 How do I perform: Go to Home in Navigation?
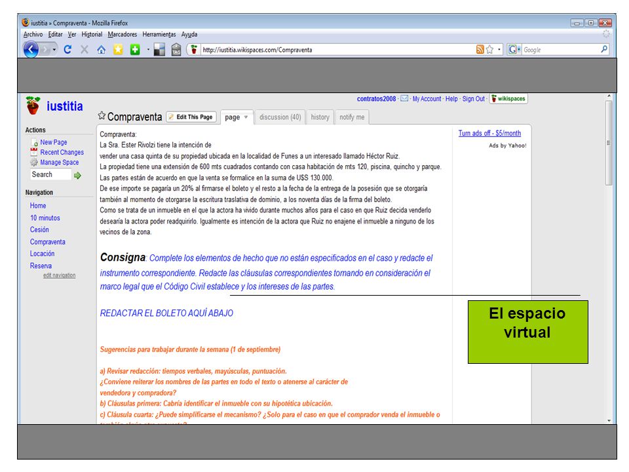[38, 205]
